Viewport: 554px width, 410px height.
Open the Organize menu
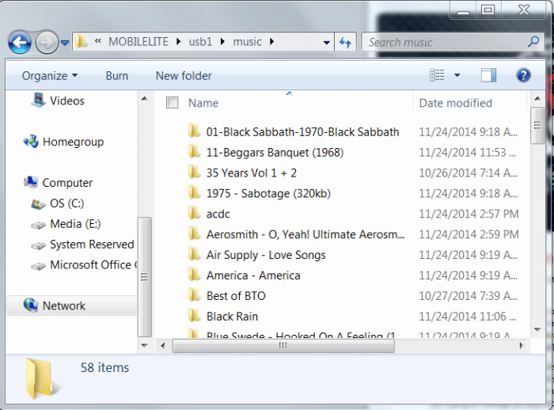49,76
